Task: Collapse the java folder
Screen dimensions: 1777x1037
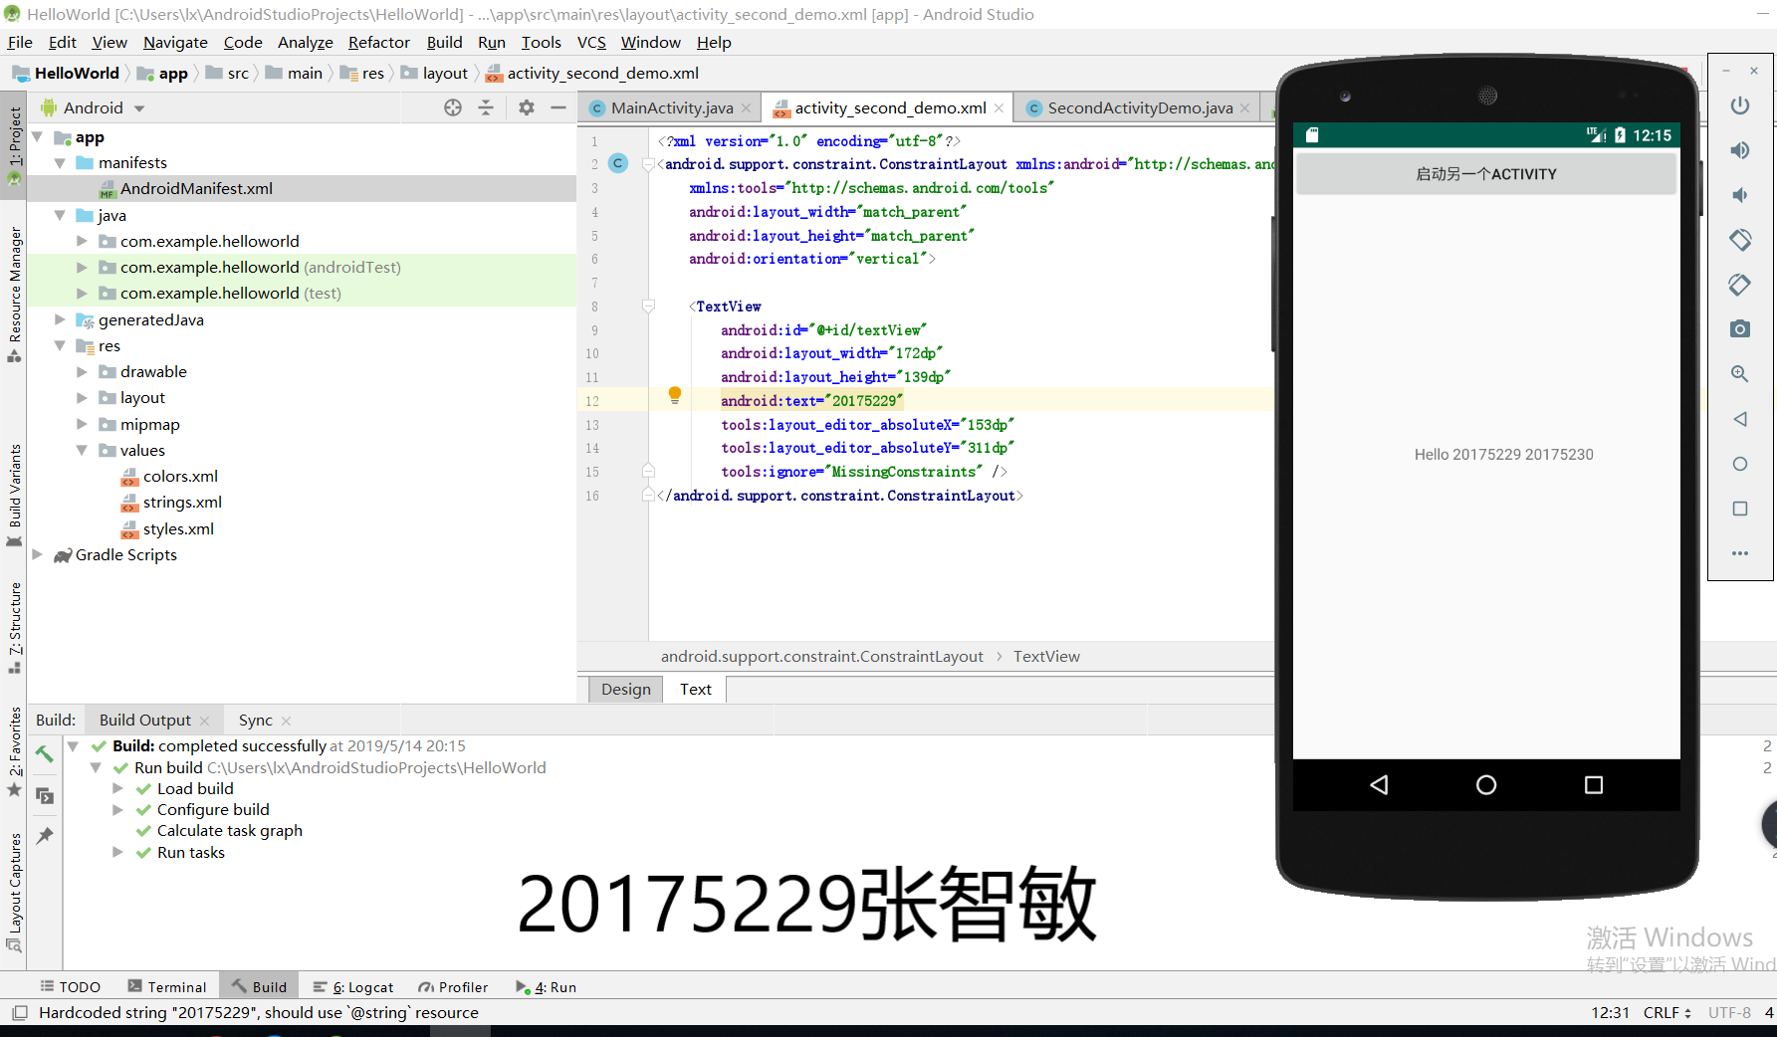Action: tap(60, 215)
